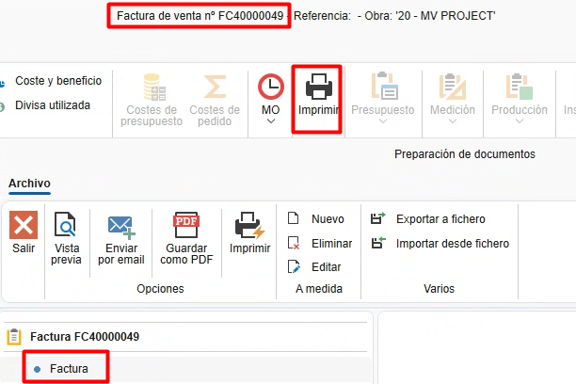Click Costes de presupuesto icon
Screen dimensions: 576x384
(x=154, y=88)
